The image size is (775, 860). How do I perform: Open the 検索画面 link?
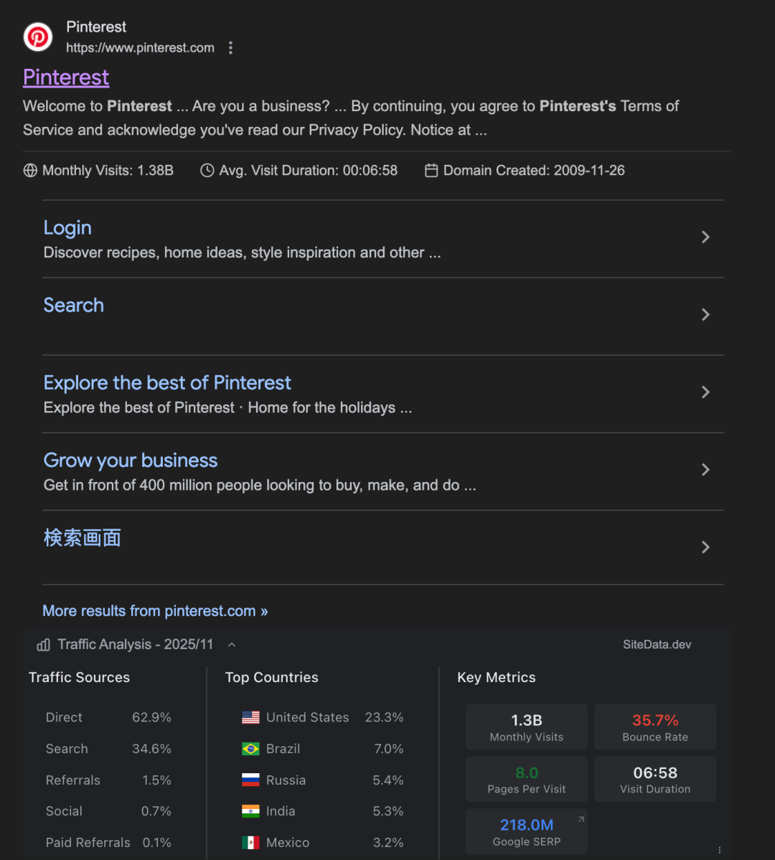click(x=83, y=538)
